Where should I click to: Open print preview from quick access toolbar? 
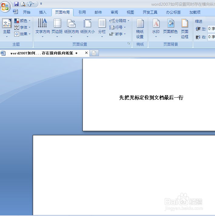tap(23, 4)
